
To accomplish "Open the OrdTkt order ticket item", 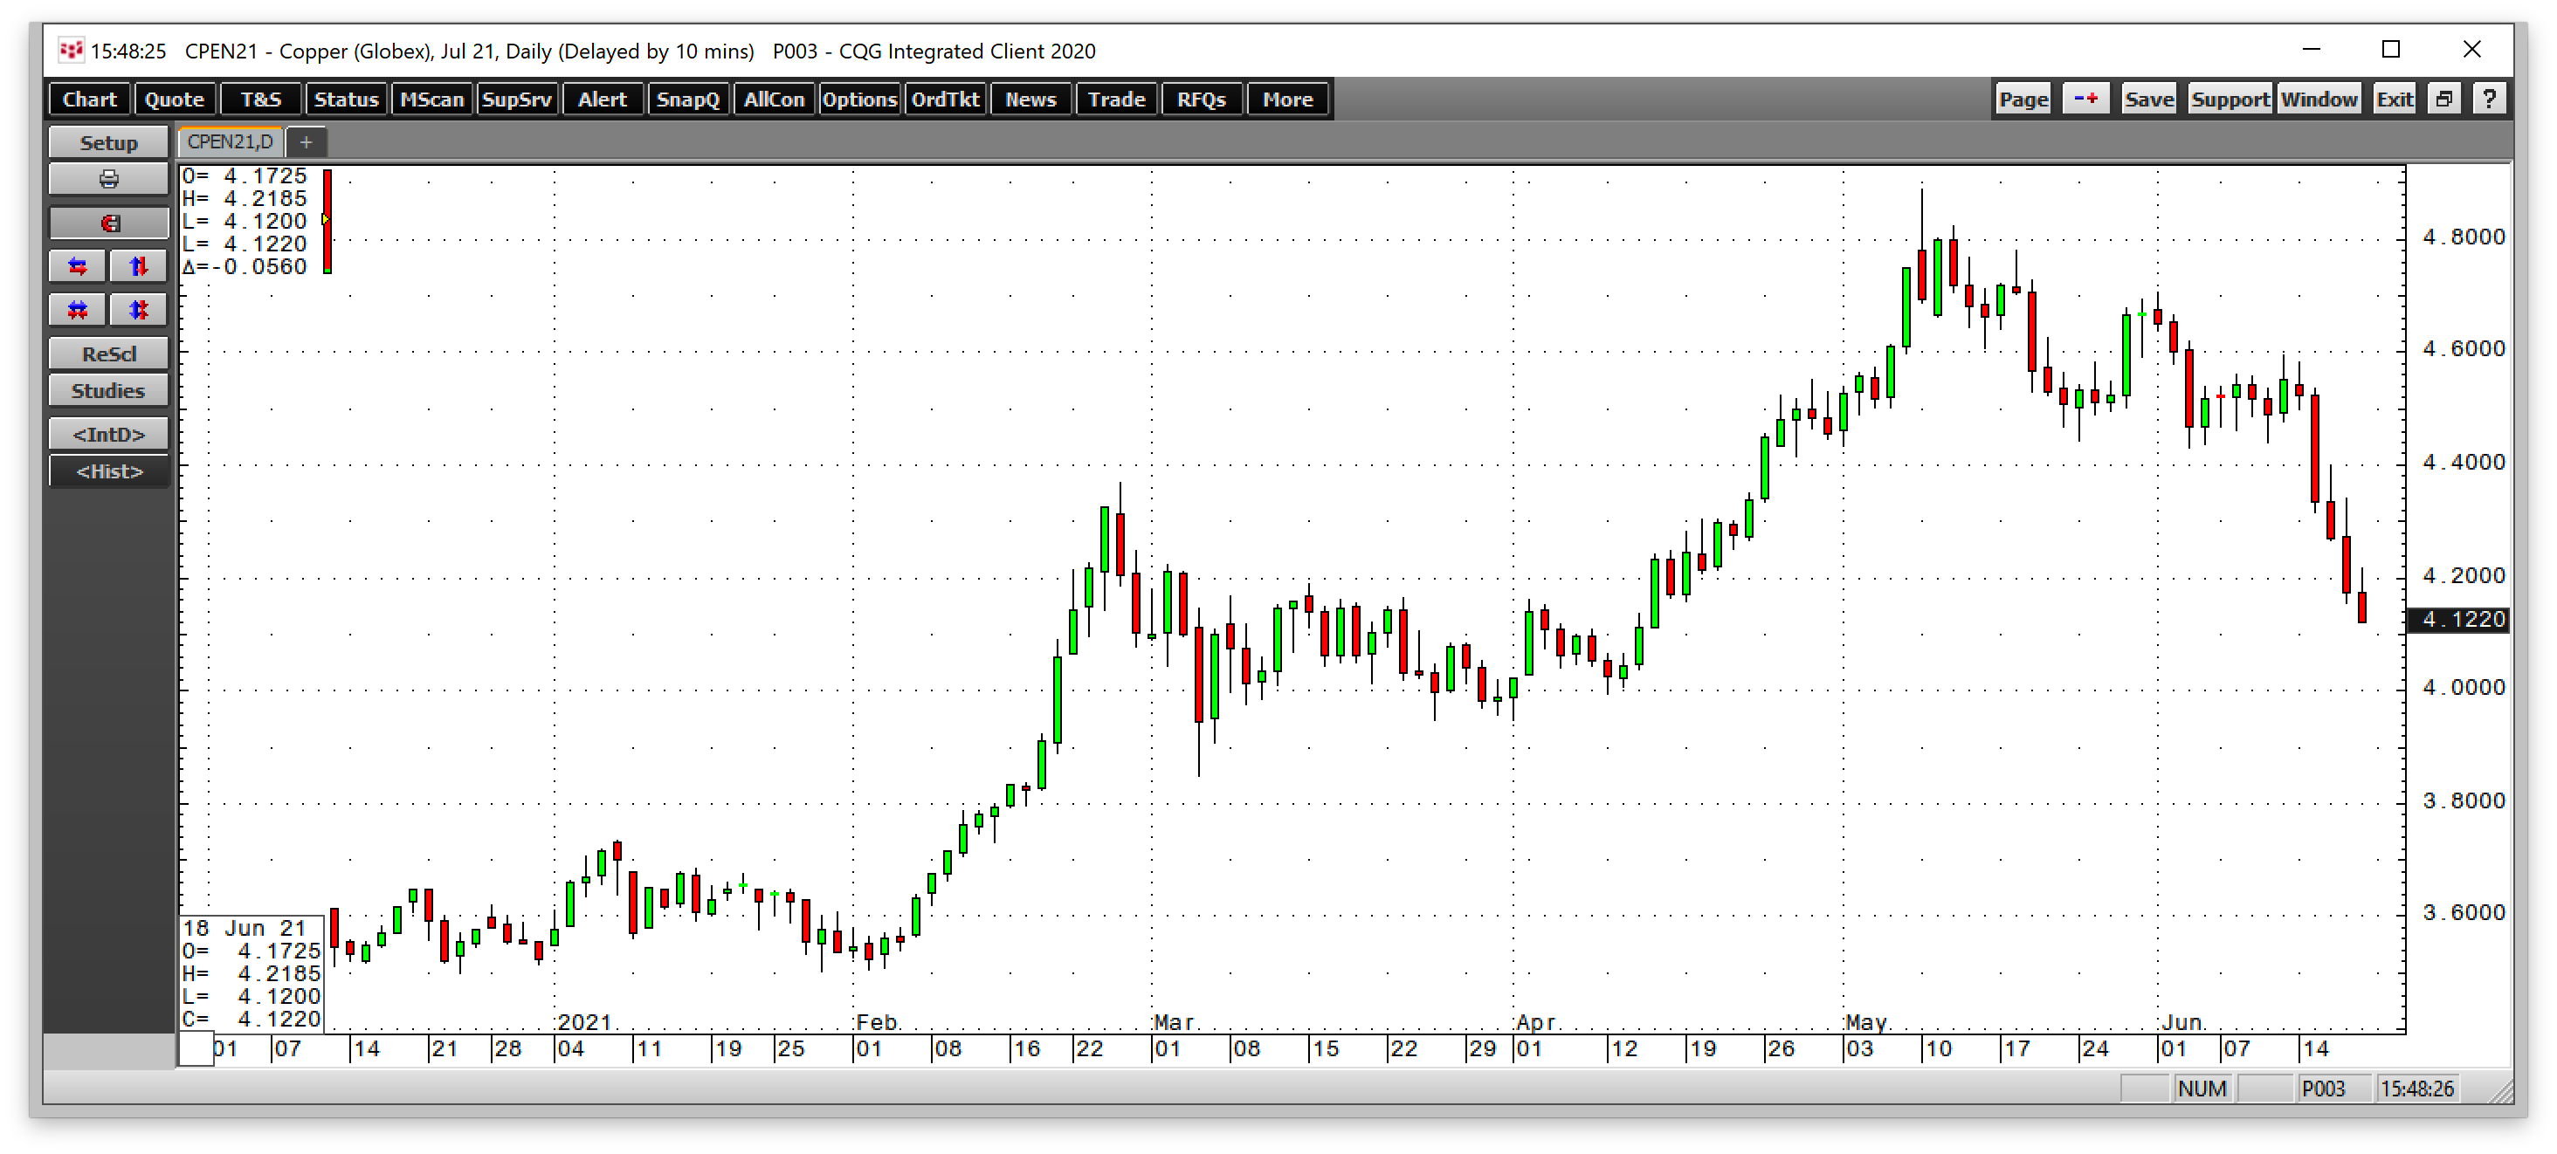I will click(x=945, y=100).
